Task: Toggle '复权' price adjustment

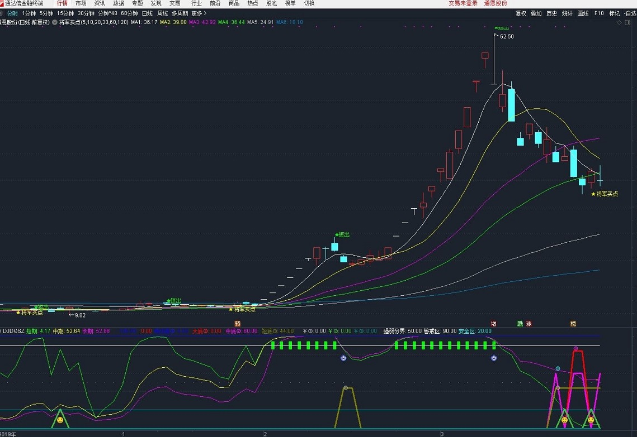Action: coord(521,13)
